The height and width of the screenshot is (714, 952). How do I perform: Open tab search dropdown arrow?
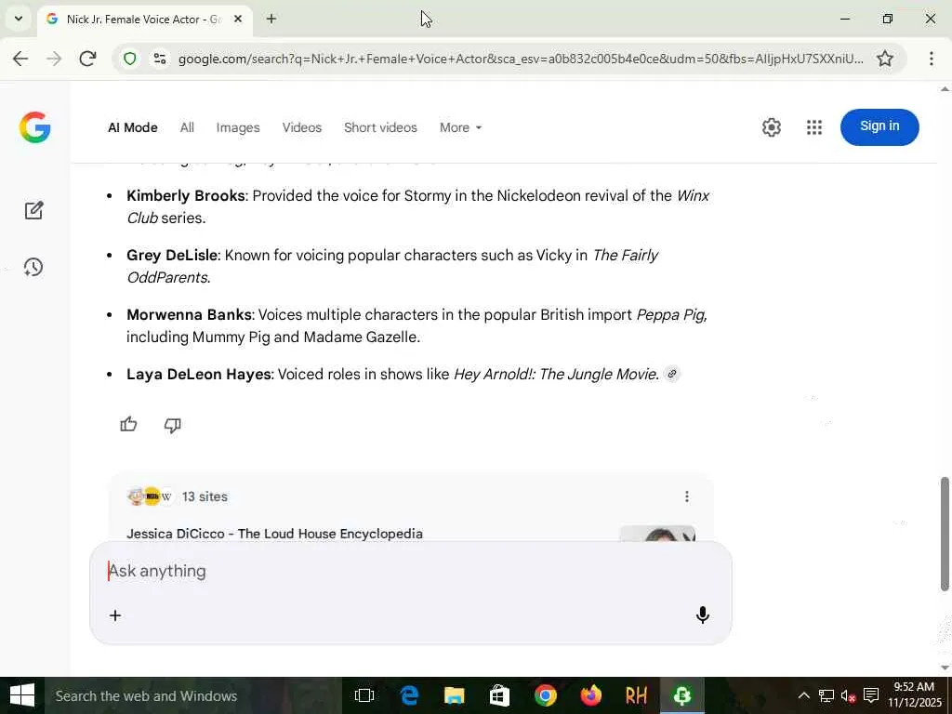click(x=19, y=19)
